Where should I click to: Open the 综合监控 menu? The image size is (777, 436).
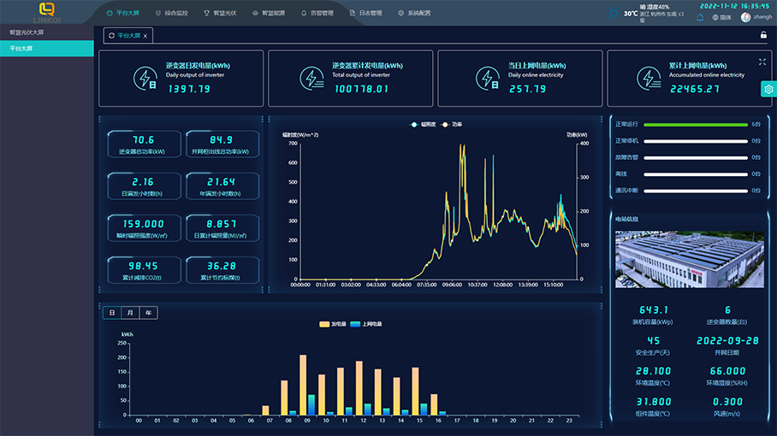pos(171,13)
